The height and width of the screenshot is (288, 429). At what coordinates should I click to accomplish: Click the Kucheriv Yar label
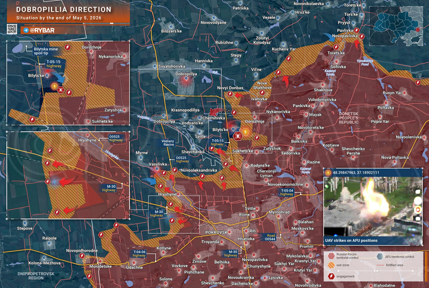coord(283,49)
